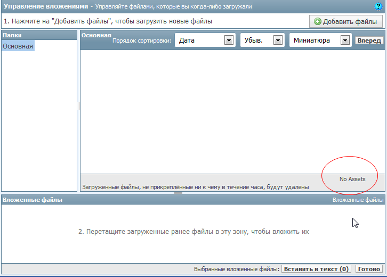Click the vertical splitter handle beside folders panel
Image resolution: width=387 pixels, height=277 pixels.
coord(78,105)
